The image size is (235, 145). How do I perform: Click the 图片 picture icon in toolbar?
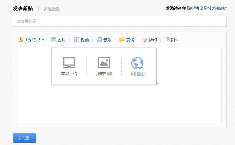pyautogui.click(x=54, y=40)
